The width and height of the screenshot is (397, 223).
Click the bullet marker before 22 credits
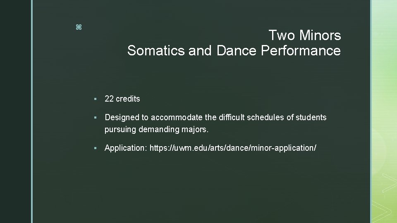click(96, 99)
